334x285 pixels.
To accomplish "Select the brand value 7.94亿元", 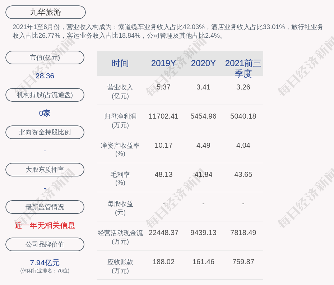I will [45, 263].
